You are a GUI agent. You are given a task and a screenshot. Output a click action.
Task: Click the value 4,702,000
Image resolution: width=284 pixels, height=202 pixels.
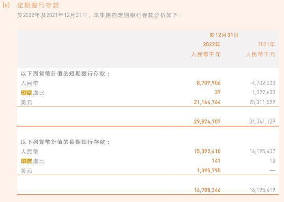tap(264, 83)
